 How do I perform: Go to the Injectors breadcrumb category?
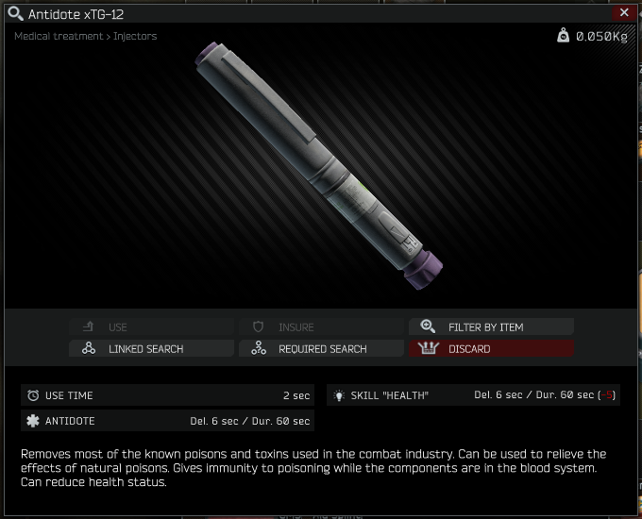coord(135,36)
